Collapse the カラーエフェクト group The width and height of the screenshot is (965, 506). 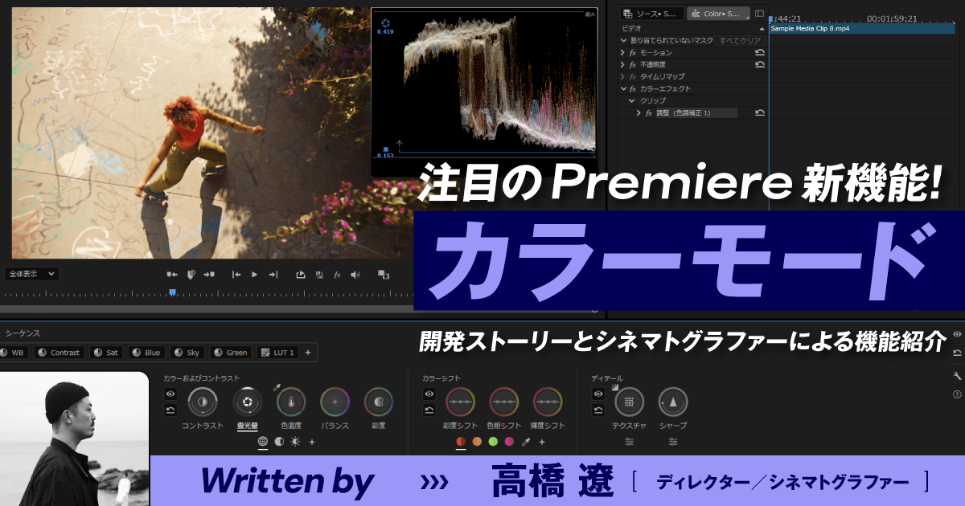click(623, 88)
